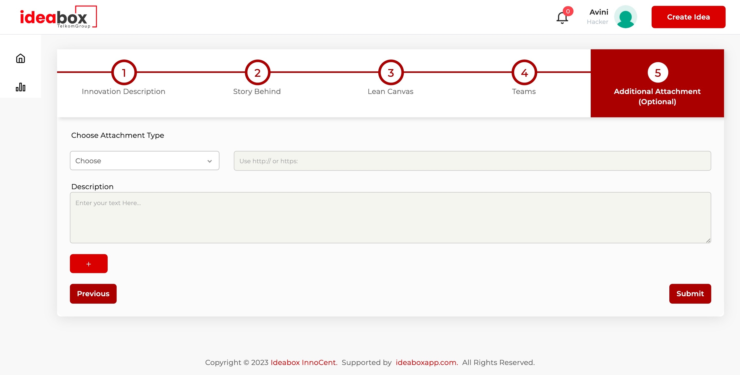Image resolution: width=740 pixels, height=375 pixels.
Task: Click into the Description text area
Action: [x=390, y=218]
